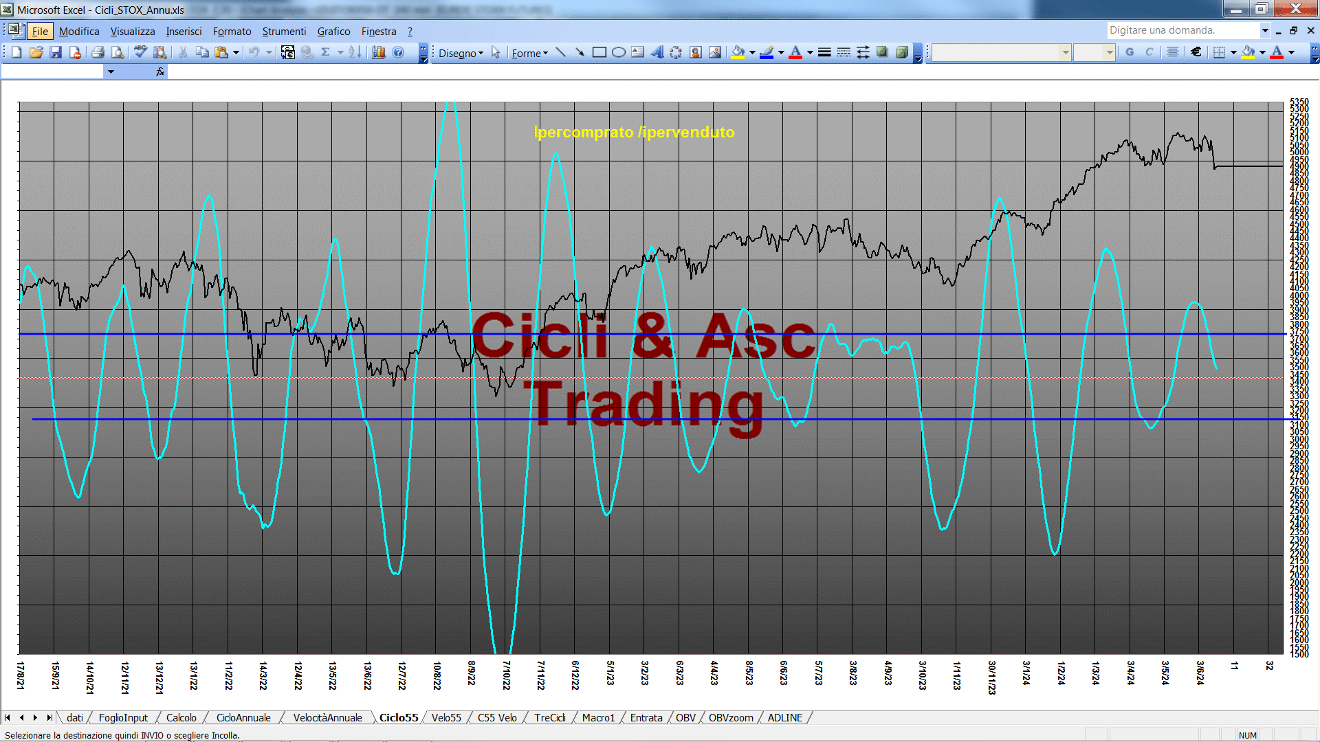
Task: Open a file with the folder icon
Action: coord(36,52)
